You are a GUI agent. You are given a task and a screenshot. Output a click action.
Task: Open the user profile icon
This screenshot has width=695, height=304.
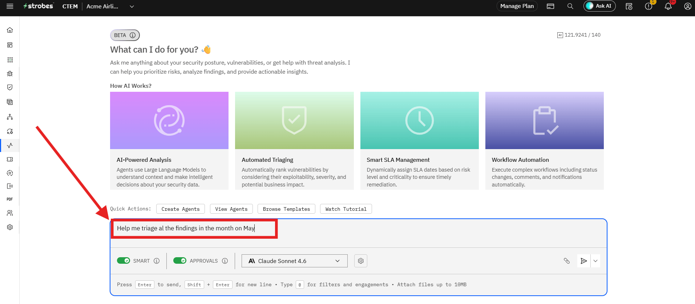[x=688, y=6]
